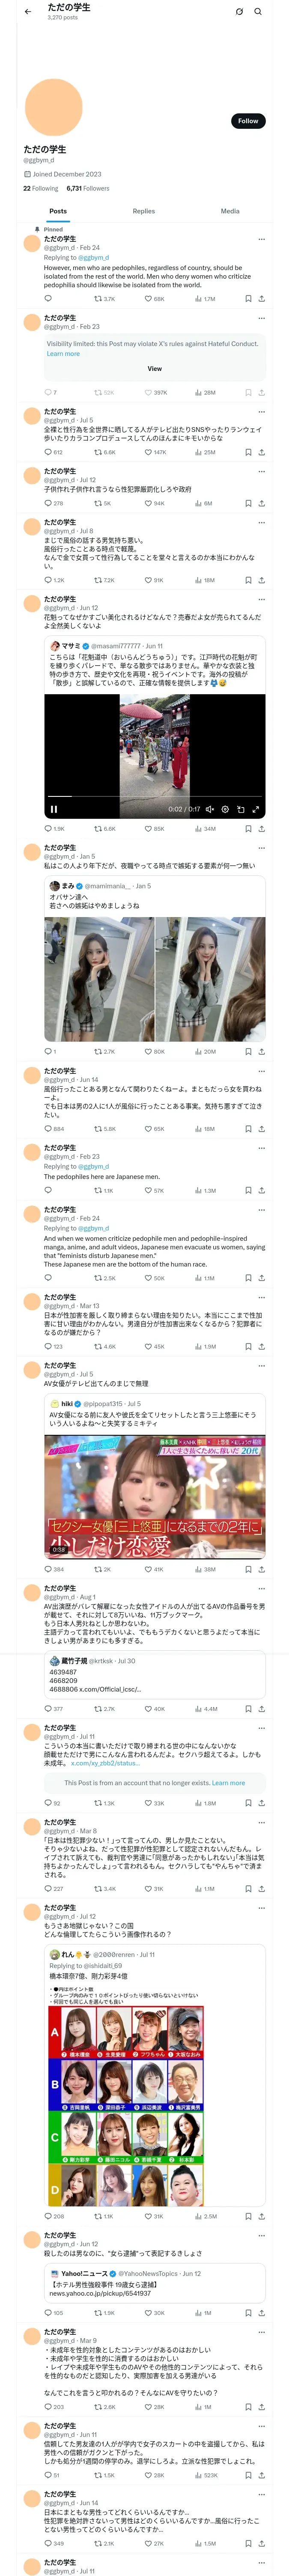Switch to the Media tab
This screenshot has height=2576, width=289.
coord(230,211)
